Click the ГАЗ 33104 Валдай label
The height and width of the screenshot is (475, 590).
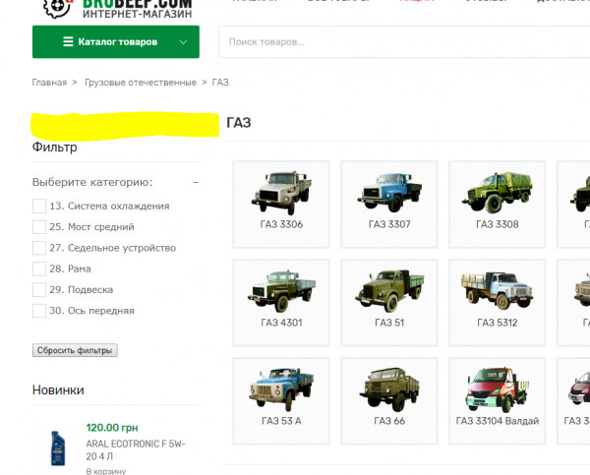pyautogui.click(x=497, y=421)
